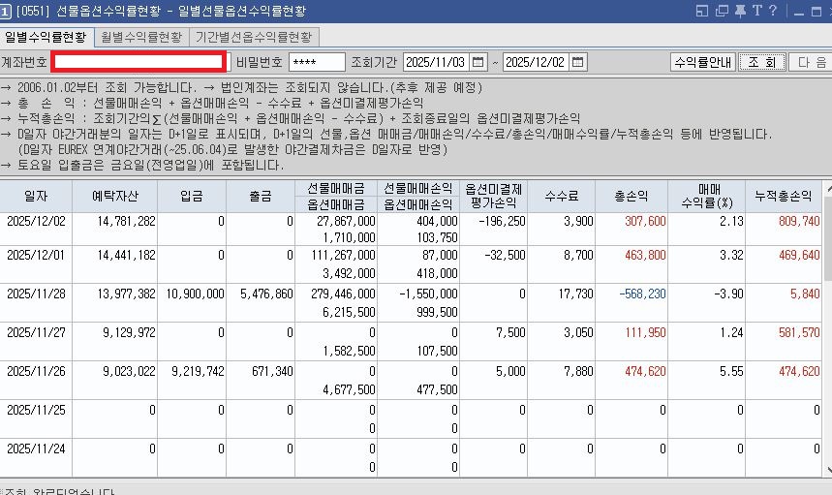Click the 선물매매손익 column header
The width and height of the screenshot is (832, 495).
418,188
